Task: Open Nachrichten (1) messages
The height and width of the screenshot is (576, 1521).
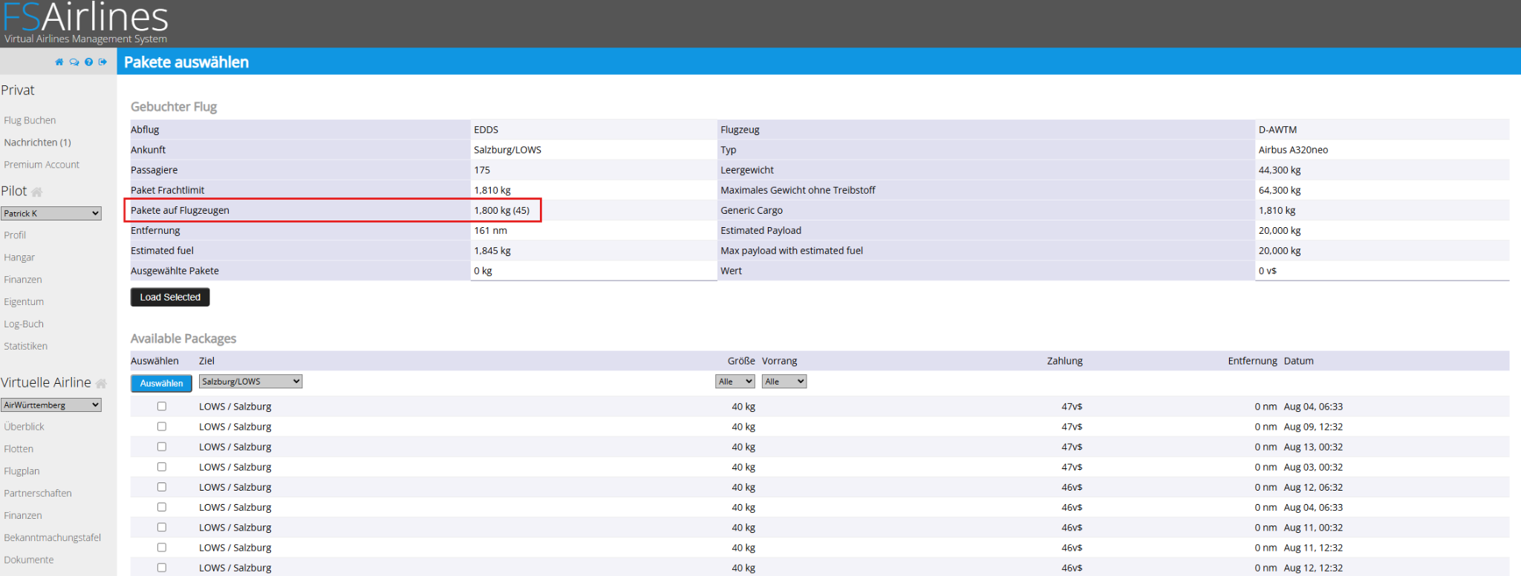Action: point(37,143)
